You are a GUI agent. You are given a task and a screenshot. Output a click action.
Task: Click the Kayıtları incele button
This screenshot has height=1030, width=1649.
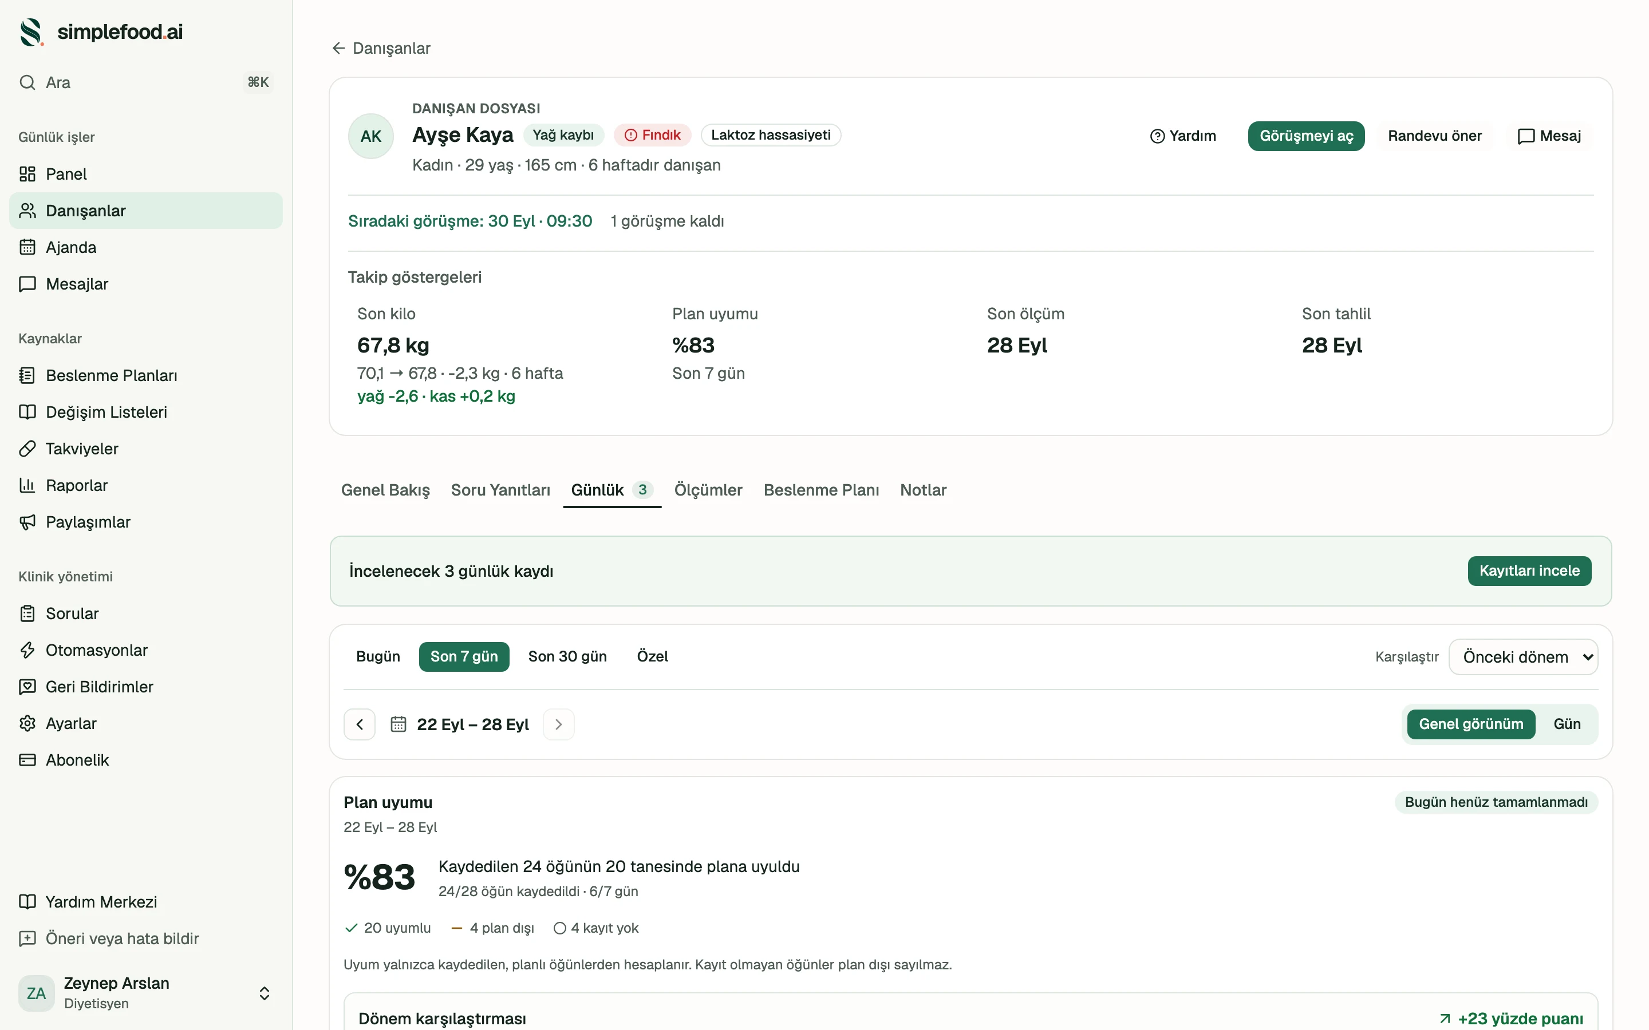pyautogui.click(x=1529, y=571)
